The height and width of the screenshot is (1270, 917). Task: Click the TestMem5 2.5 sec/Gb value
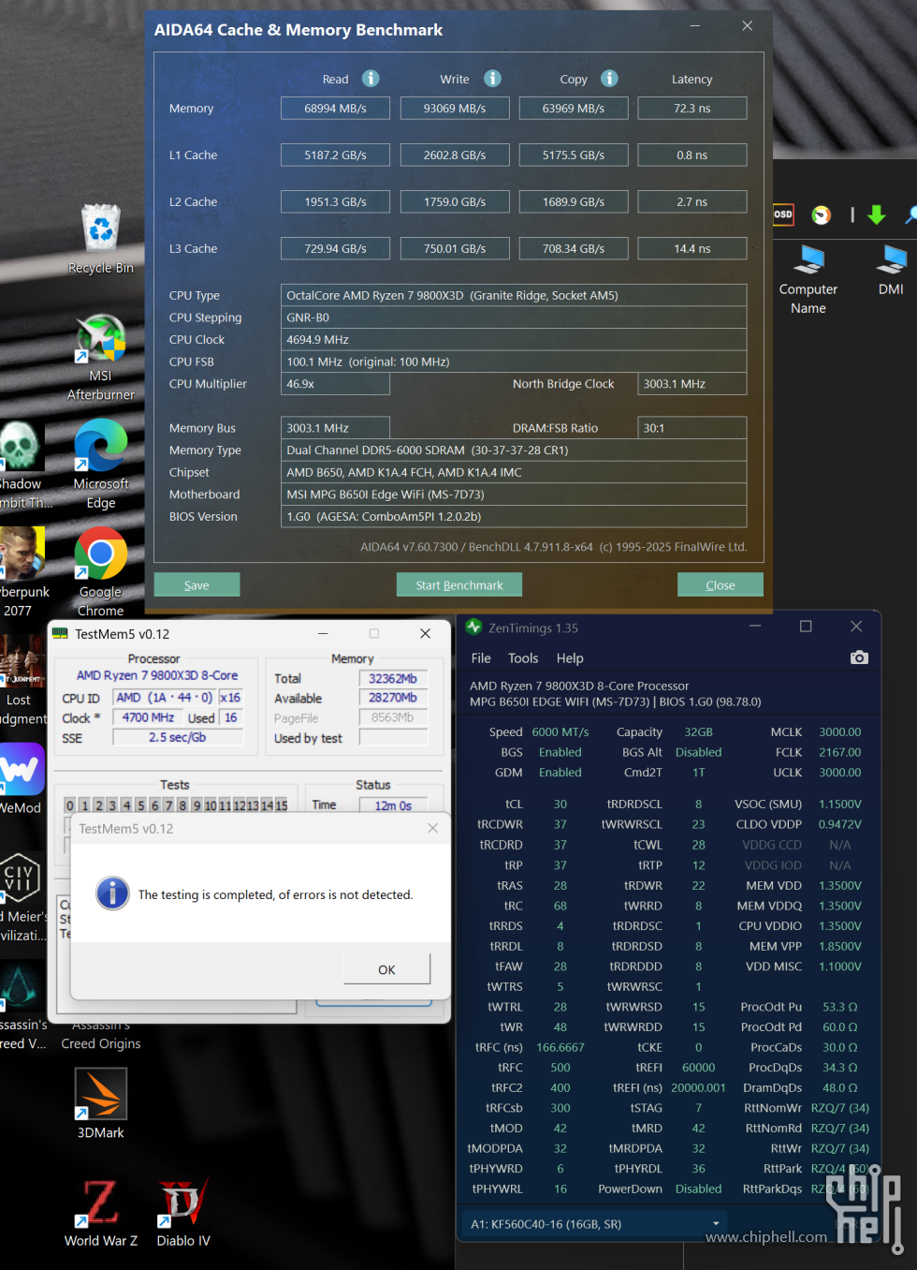(x=178, y=737)
